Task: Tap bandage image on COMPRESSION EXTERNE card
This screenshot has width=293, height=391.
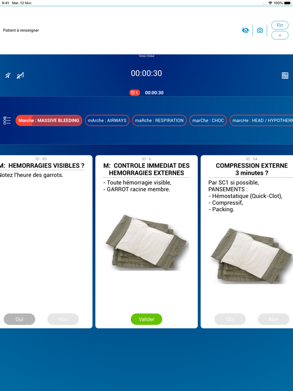Action: pyautogui.click(x=252, y=256)
